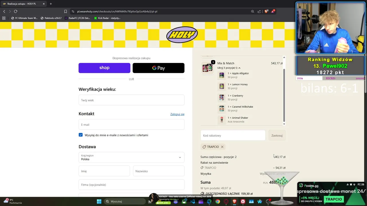367x206 pixels.
Task: Open the Kick Radar statystyki bookmark
Action: pos(108,18)
